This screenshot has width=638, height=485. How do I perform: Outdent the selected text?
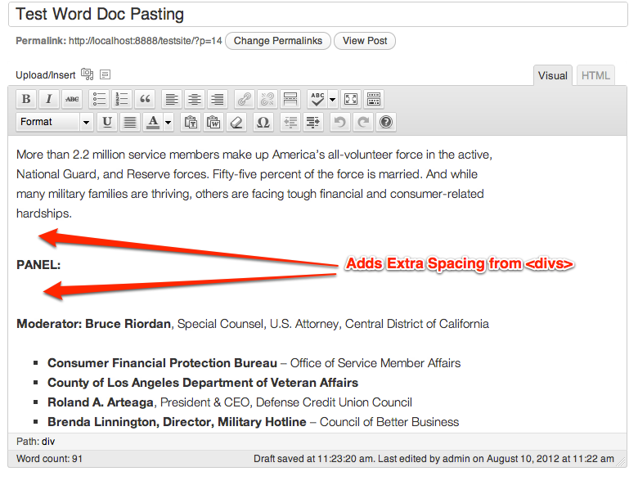pyautogui.click(x=290, y=122)
